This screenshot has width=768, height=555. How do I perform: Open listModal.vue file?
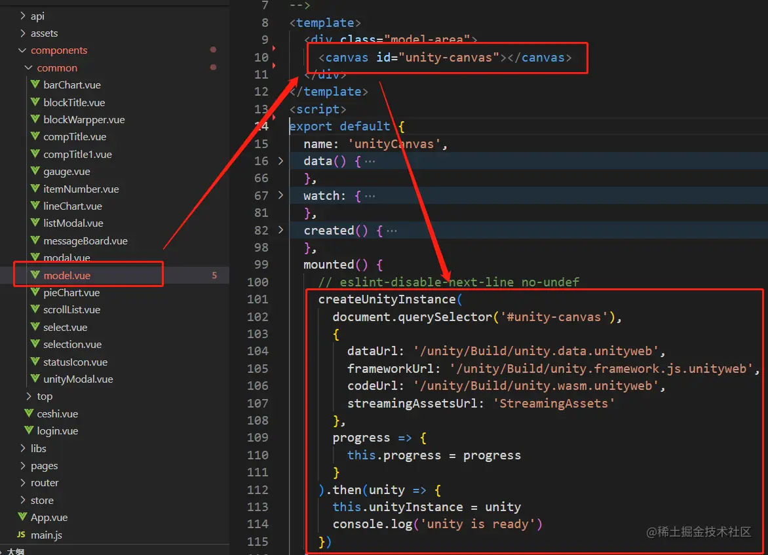tap(73, 223)
